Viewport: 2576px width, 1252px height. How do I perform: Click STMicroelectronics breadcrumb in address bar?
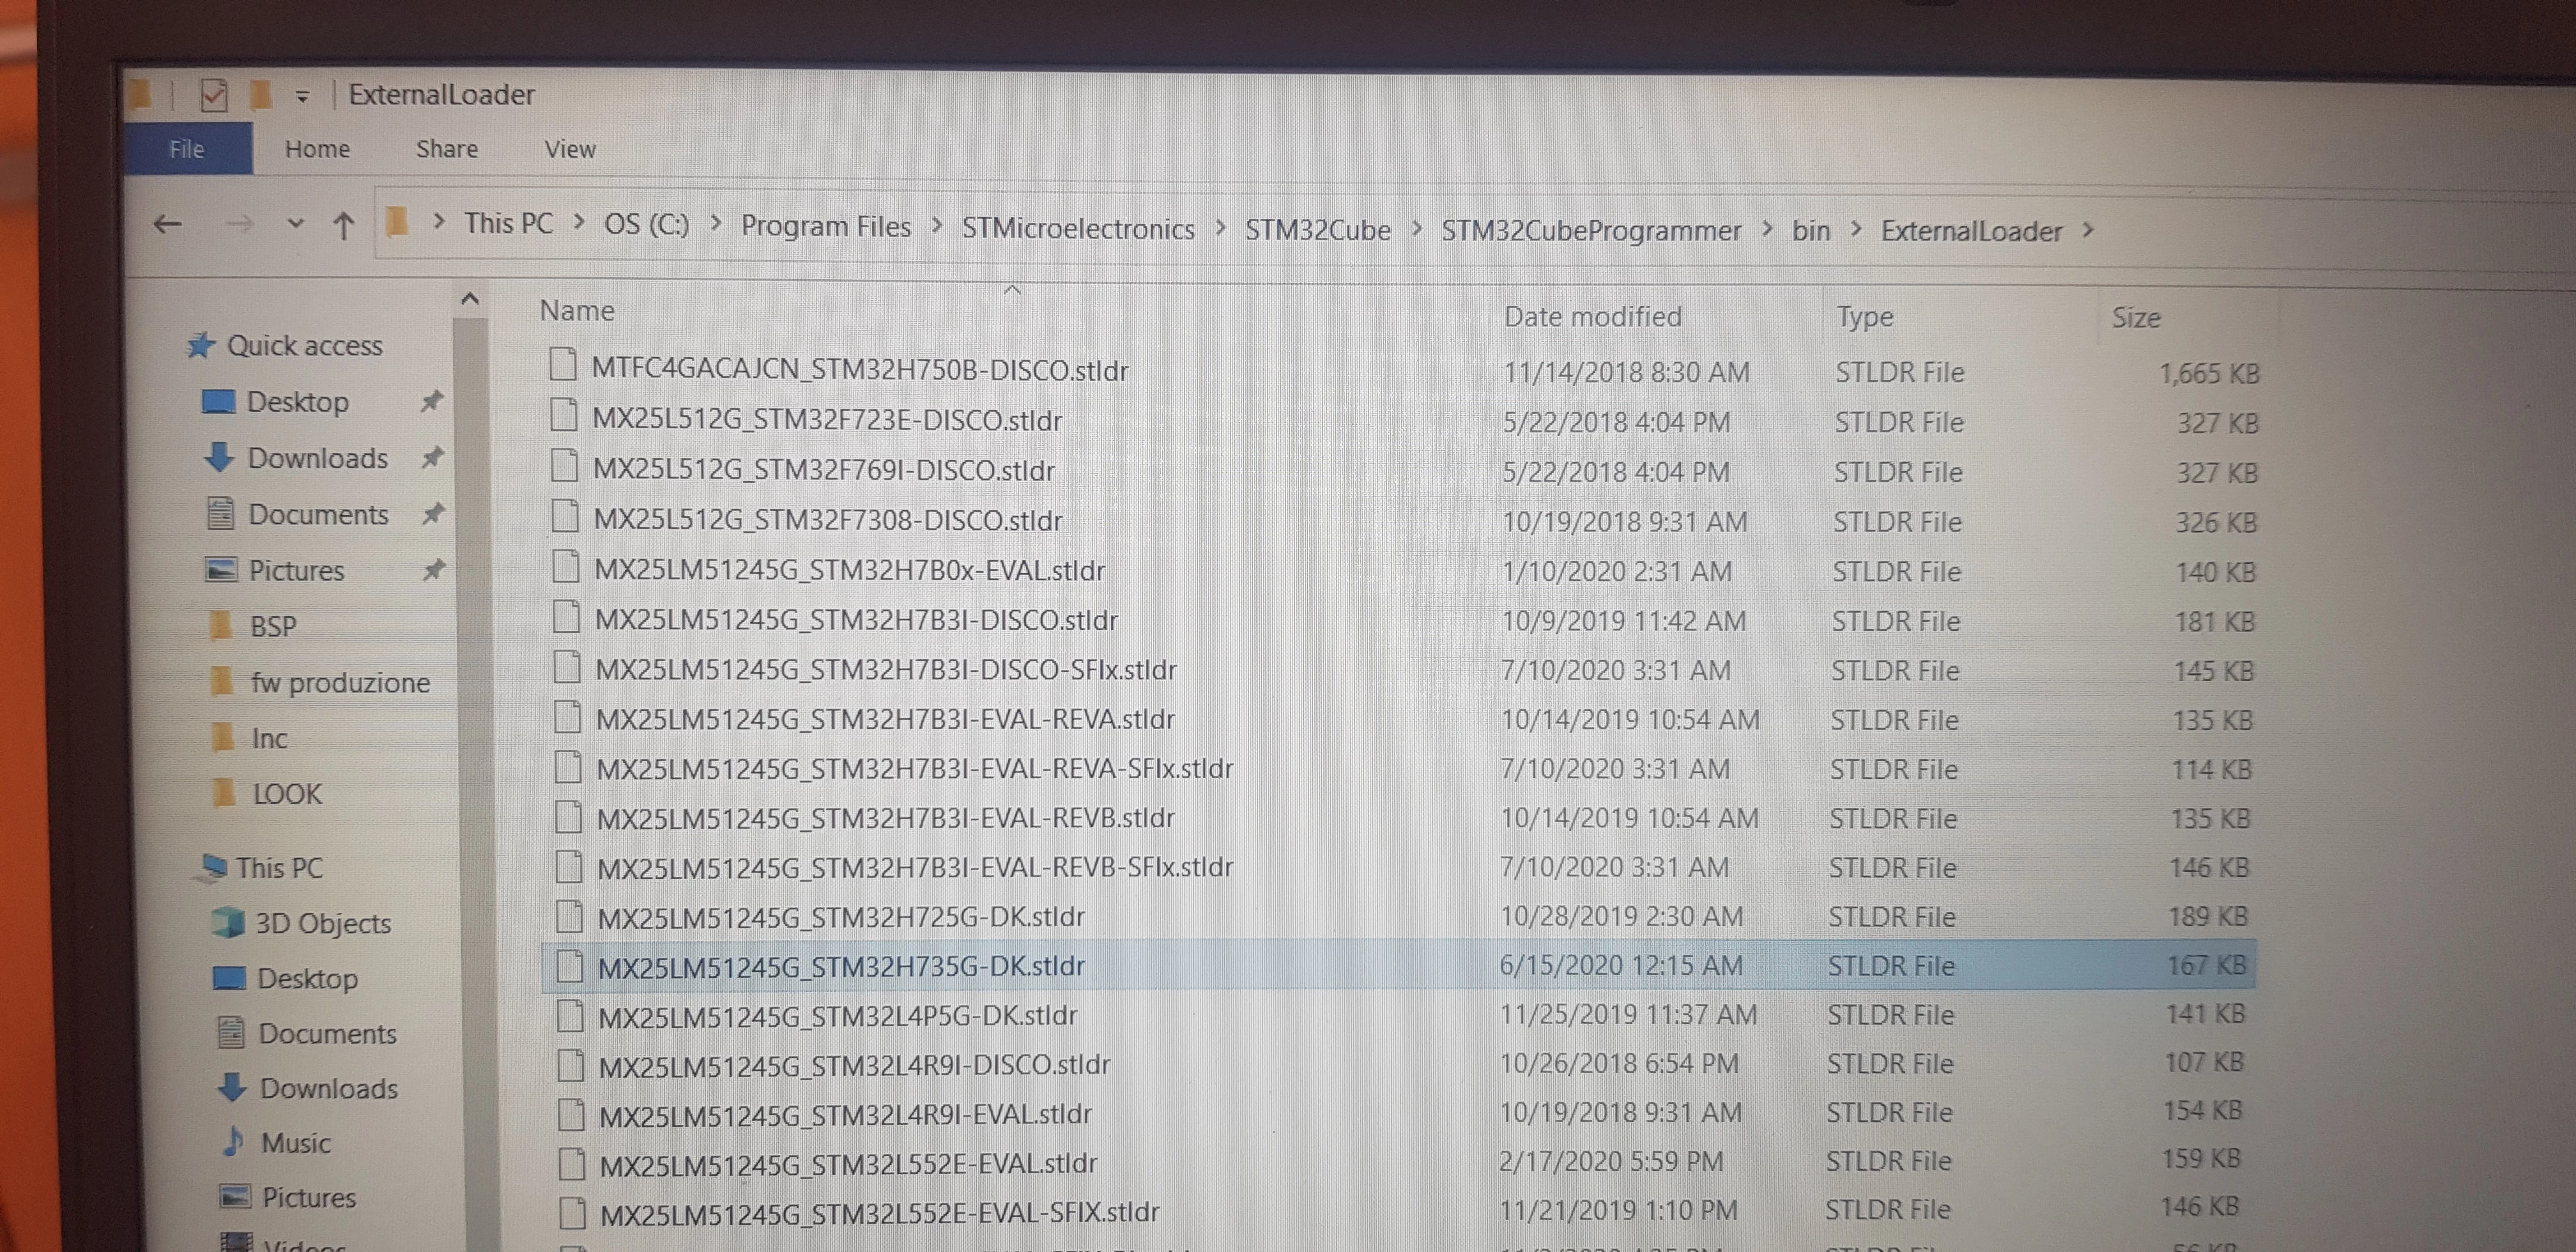click(1077, 229)
